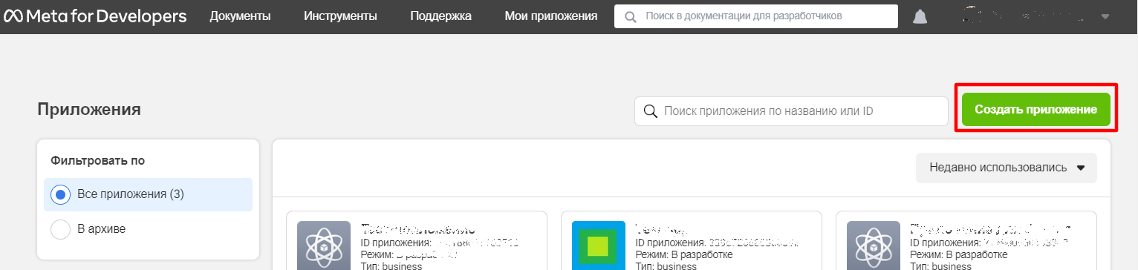Viewport: 1138px width, 270px height.
Task: Expand the "Недавно использовались" sort dropdown
Action: coord(1006,168)
